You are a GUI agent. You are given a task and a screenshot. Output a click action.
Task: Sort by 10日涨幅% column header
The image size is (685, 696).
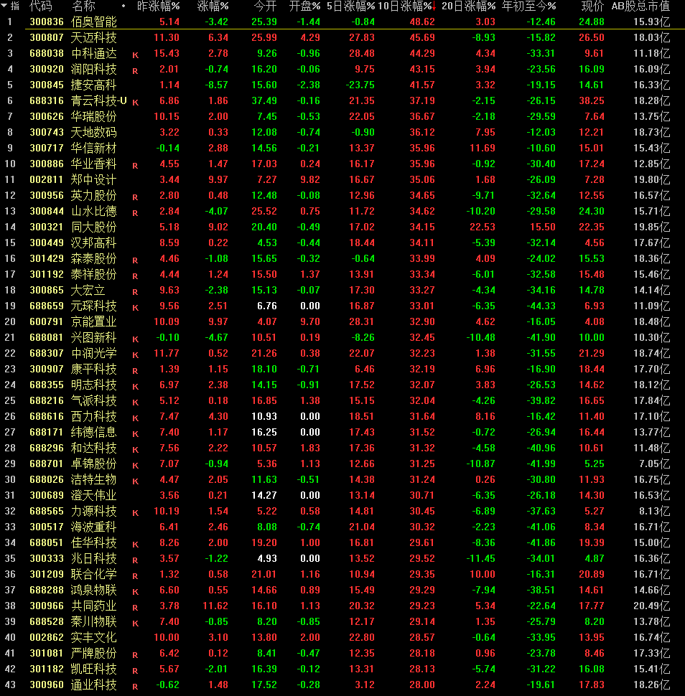click(x=406, y=6)
